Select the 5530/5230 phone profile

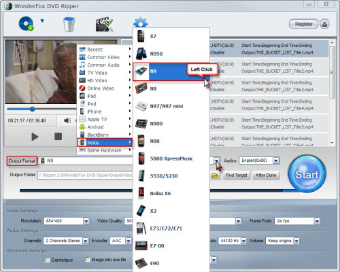click(171, 176)
